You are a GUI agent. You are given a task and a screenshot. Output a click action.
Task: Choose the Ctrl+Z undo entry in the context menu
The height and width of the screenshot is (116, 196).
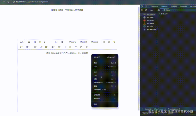point(105,63)
